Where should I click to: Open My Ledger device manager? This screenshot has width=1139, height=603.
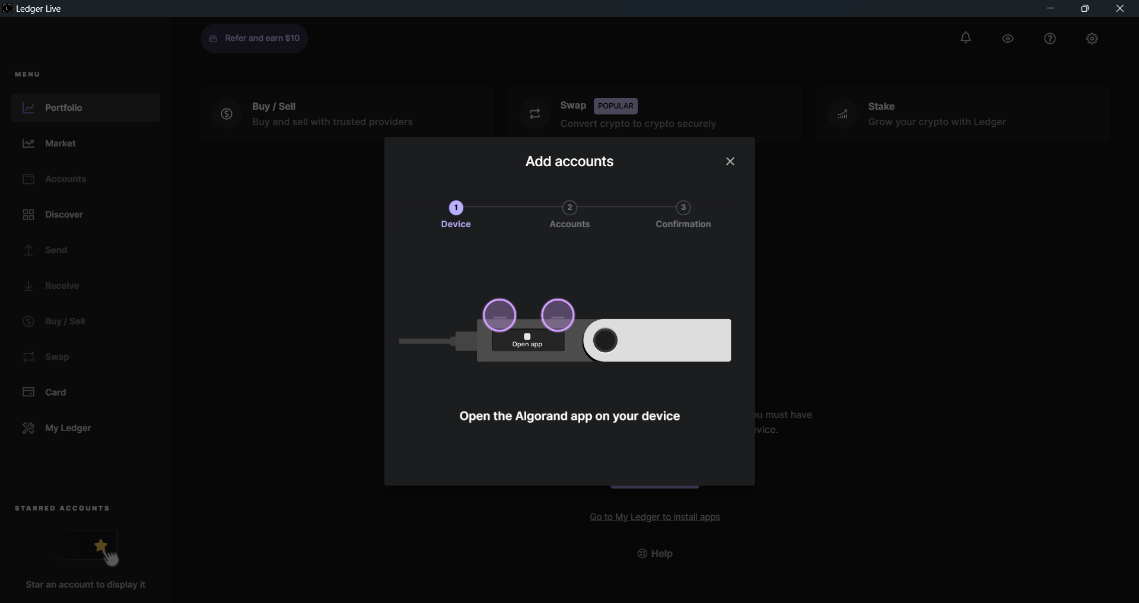tap(69, 427)
